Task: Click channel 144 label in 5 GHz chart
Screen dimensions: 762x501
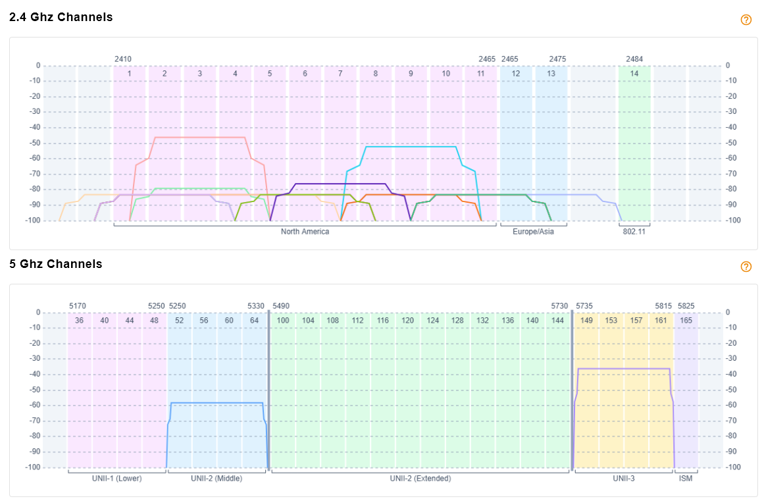Action: point(557,321)
